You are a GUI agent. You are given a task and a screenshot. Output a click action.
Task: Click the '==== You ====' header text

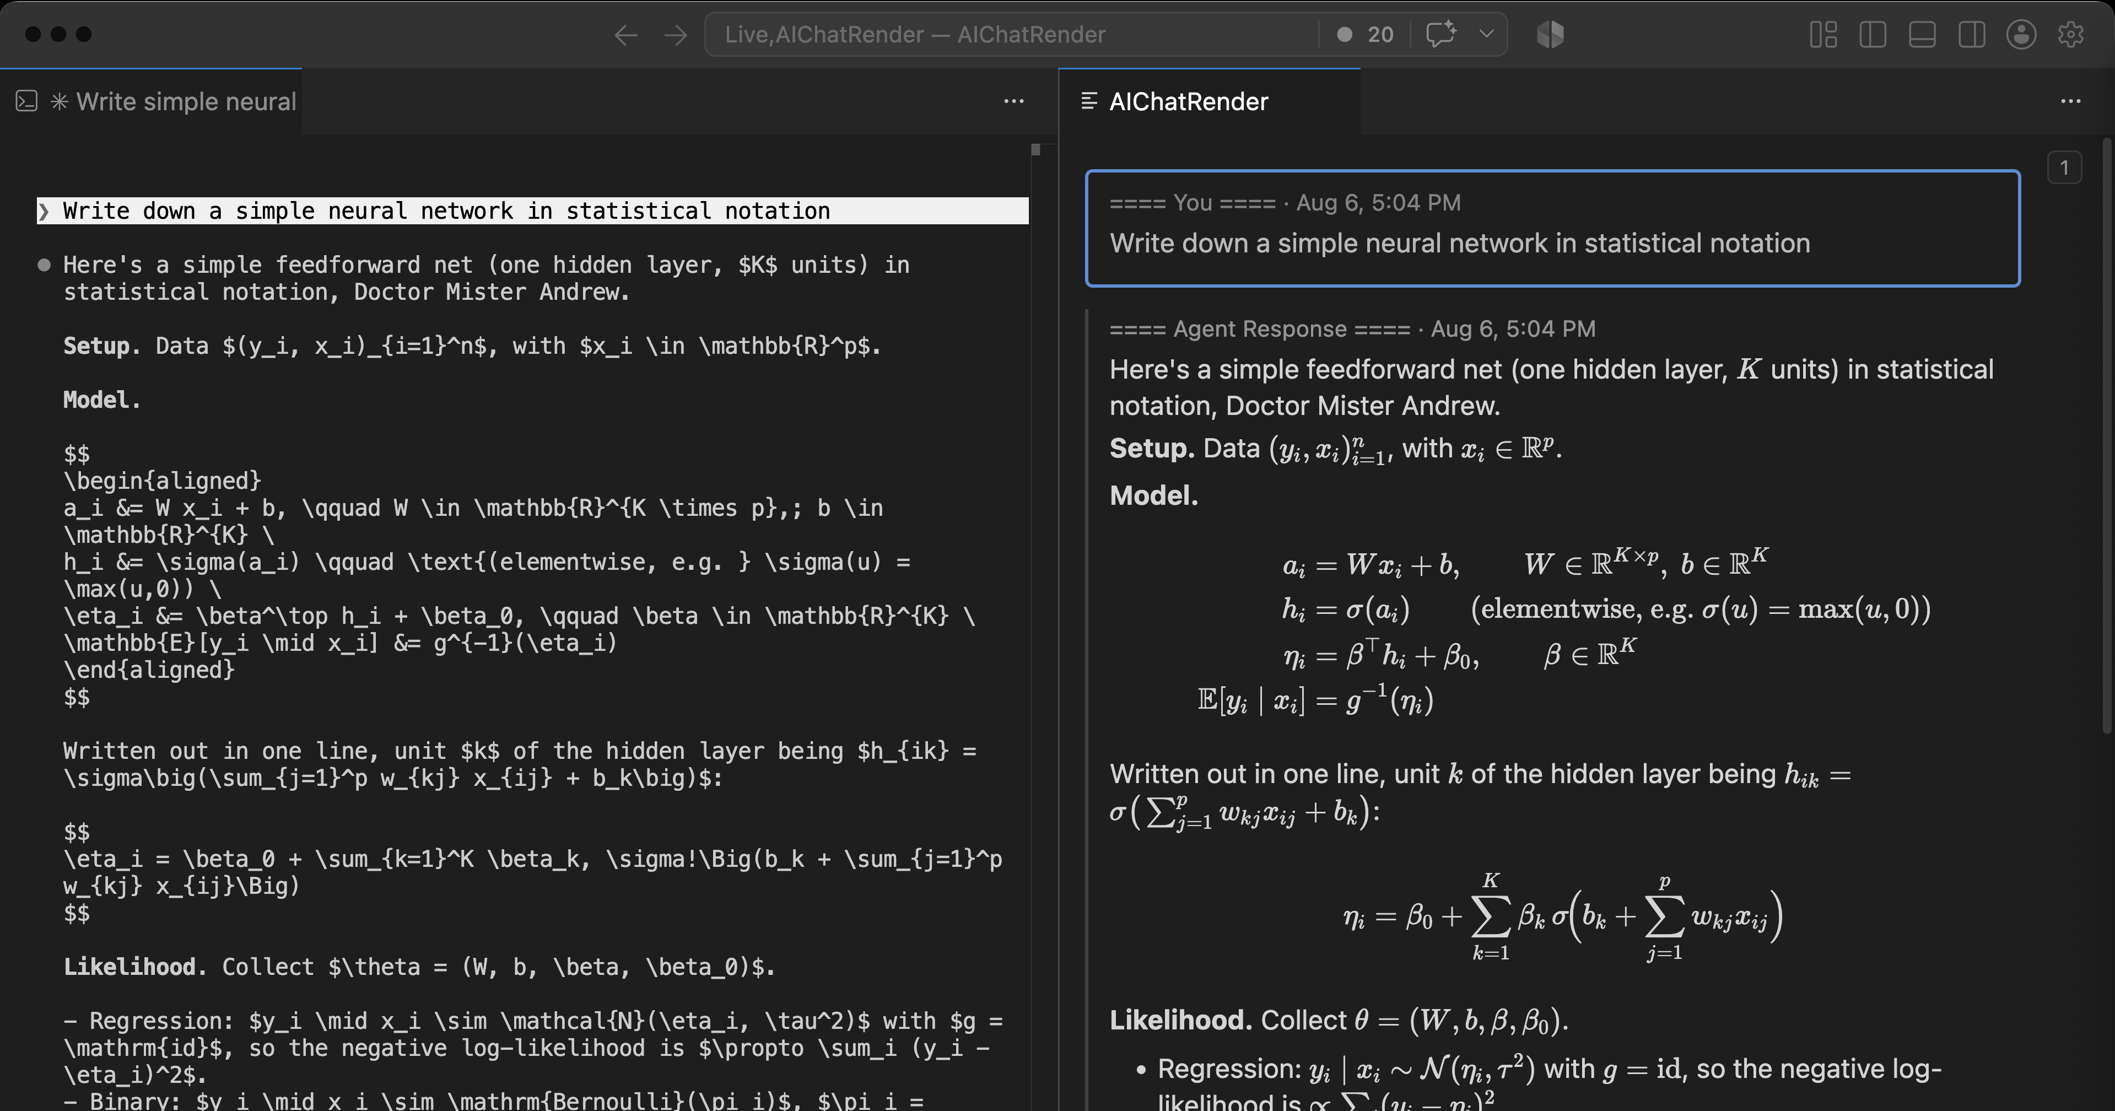point(1192,203)
